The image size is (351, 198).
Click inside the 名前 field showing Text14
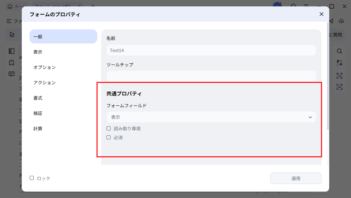(x=211, y=50)
